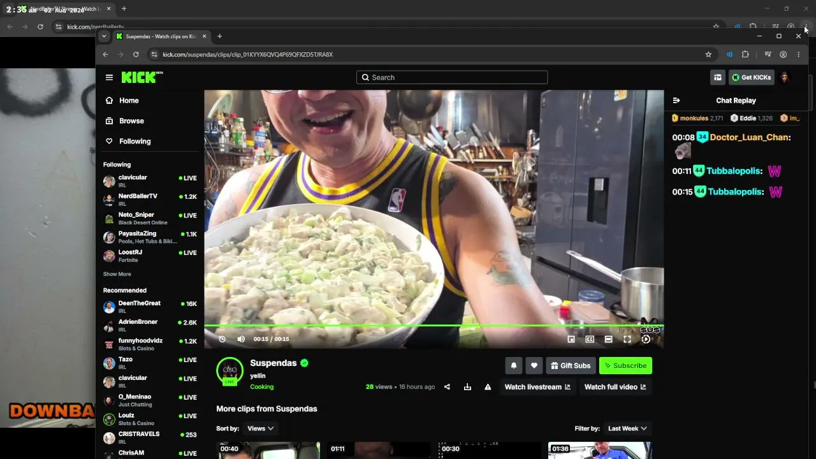Open extensions puzzle icon in front window
This screenshot has height=459, width=816.
click(x=745, y=54)
